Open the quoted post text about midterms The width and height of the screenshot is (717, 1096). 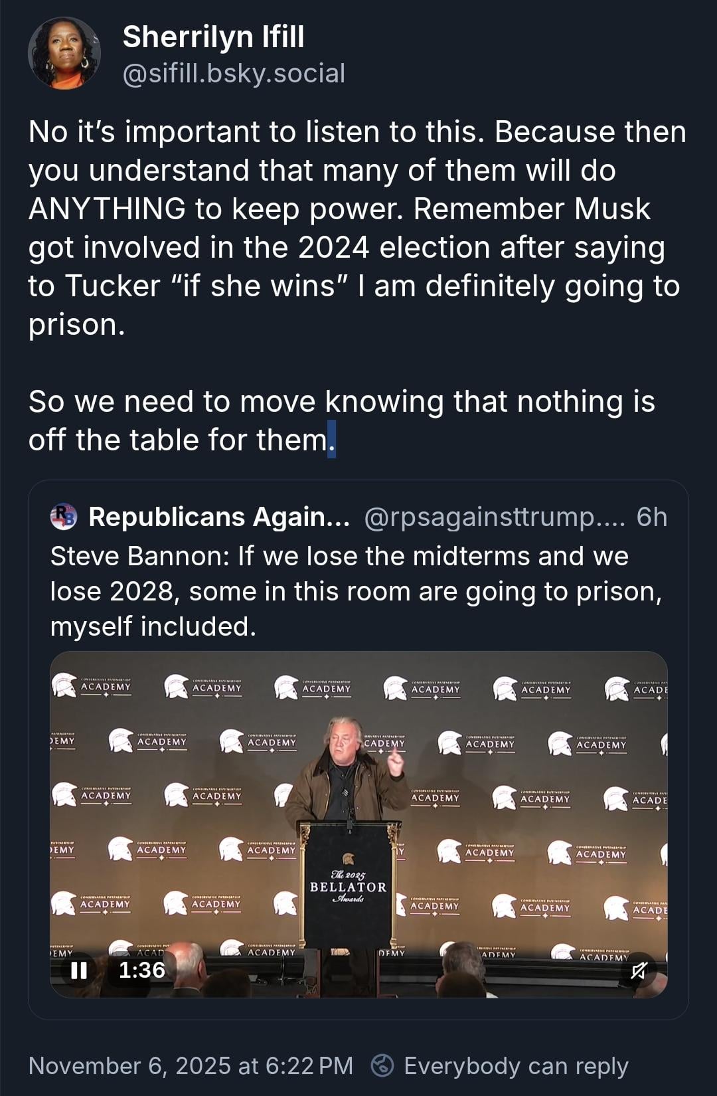tap(356, 591)
